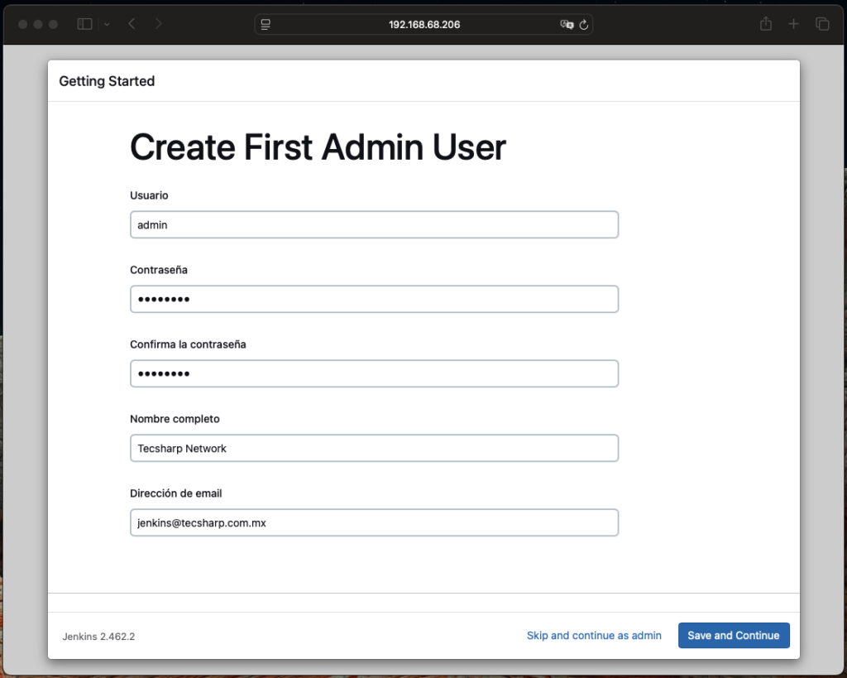The height and width of the screenshot is (678, 847).
Task: Select the Confirma la contraseña field
Action: click(375, 373)
